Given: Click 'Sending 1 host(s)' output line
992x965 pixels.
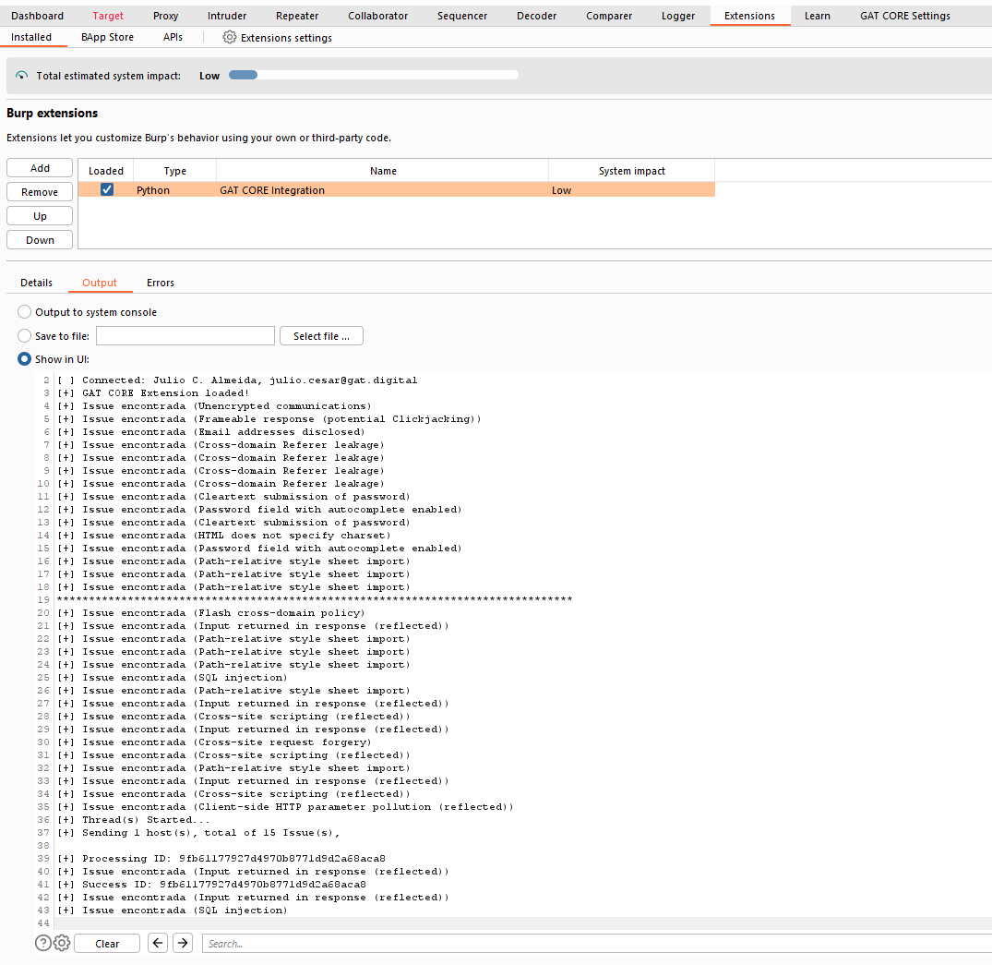Looking at the screenshot, I should (198, 833).
